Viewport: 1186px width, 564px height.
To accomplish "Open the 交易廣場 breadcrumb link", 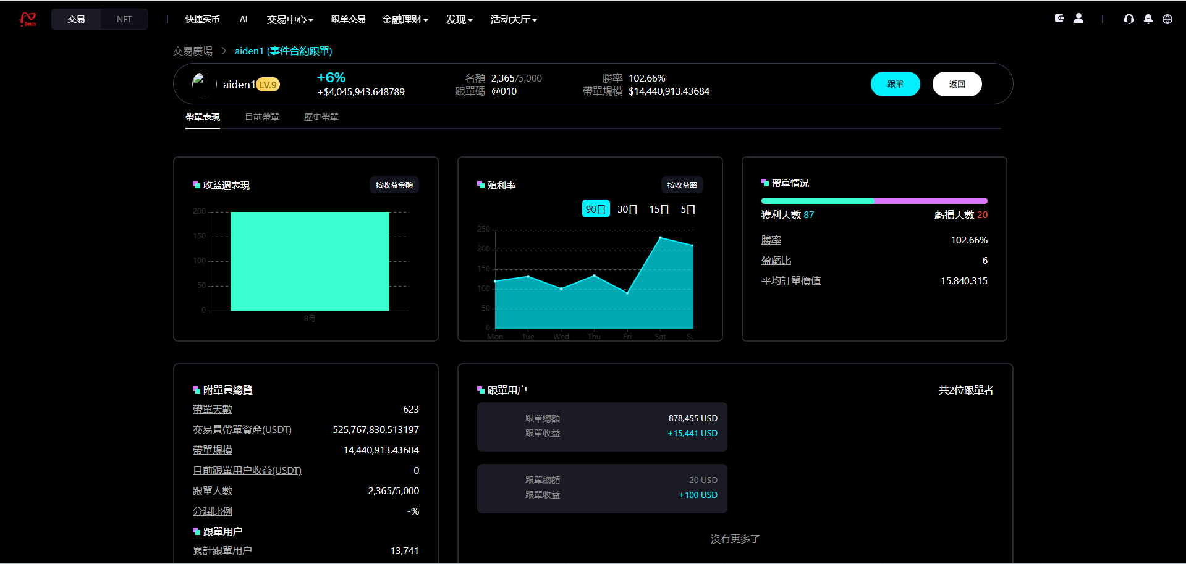I will tap(192, 51).
